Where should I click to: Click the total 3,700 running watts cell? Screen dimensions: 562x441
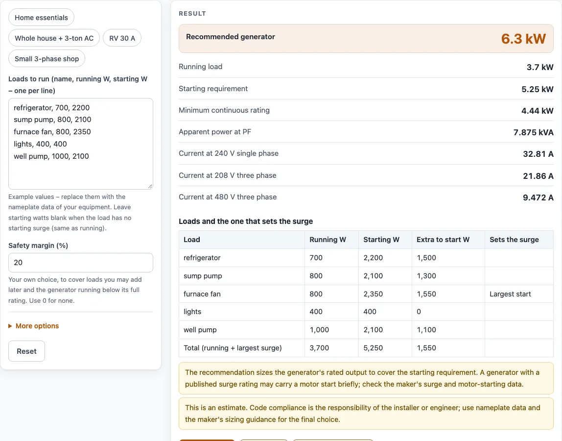tap(331, 348)
